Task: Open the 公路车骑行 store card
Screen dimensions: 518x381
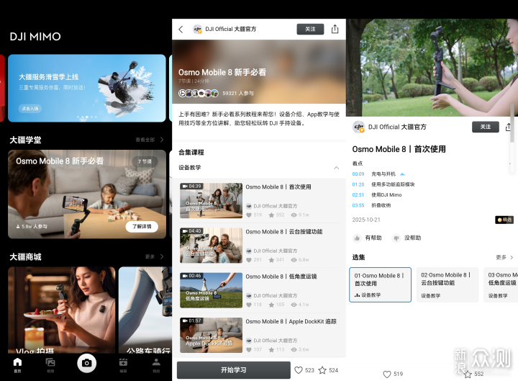Action: click(x=145, y=310)
